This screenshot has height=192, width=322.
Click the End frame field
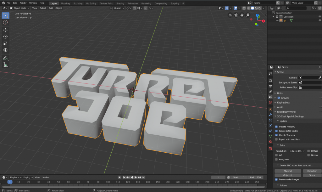(x=255, y=178)
